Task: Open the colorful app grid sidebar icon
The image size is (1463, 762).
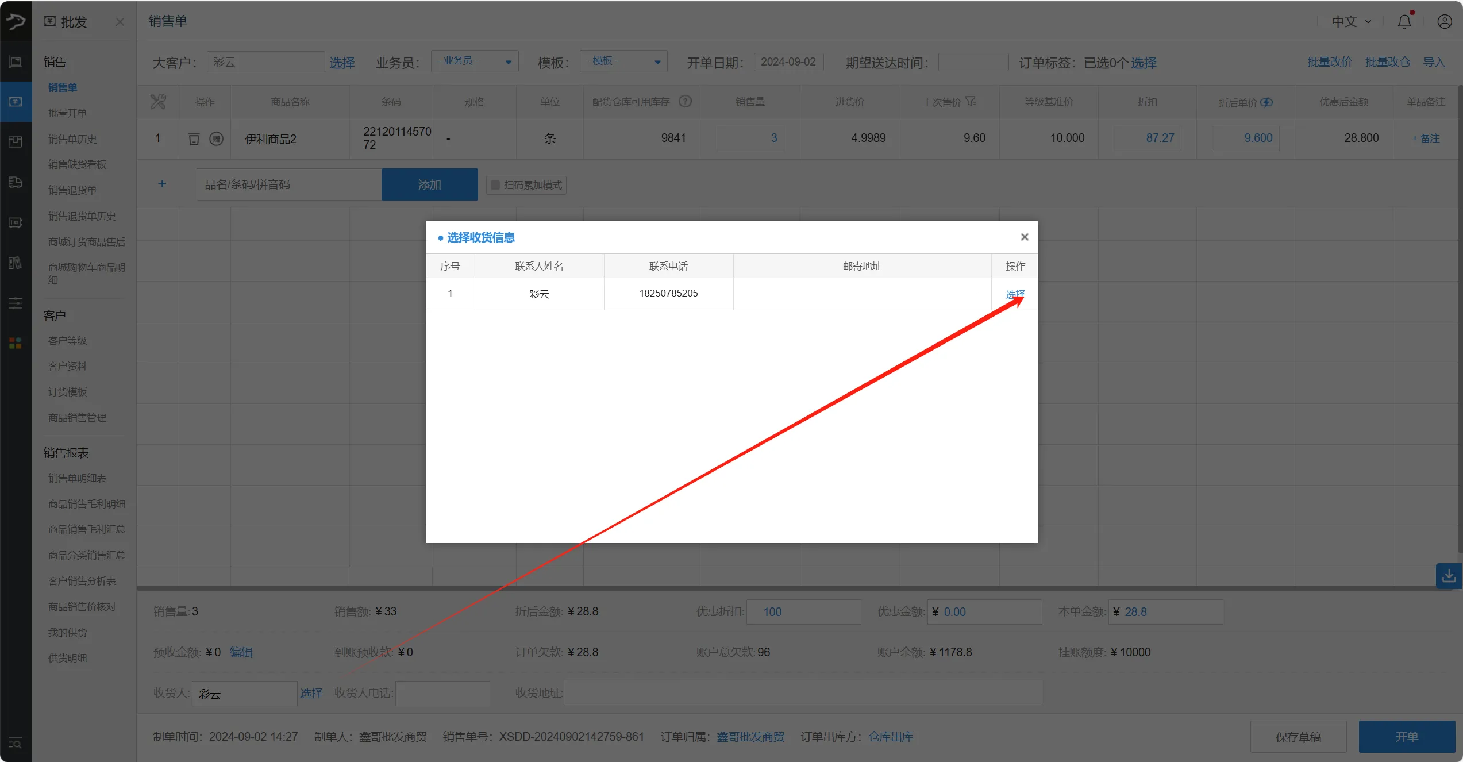Action: coord(15,343)
